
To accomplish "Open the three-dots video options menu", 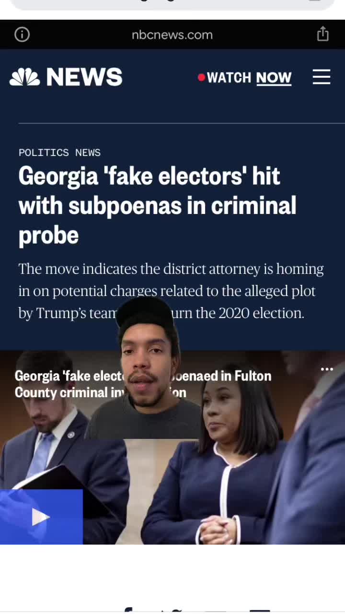I will pyautogui.click(x=327, y=369).
